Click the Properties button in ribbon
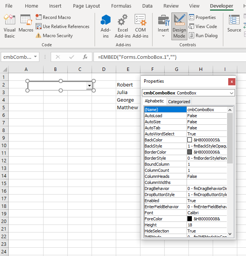The height and width of the screenshot is (256, 246). [202, 17]
